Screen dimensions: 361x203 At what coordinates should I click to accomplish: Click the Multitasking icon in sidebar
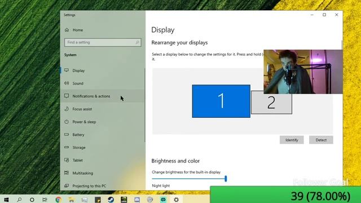[67, 173]
